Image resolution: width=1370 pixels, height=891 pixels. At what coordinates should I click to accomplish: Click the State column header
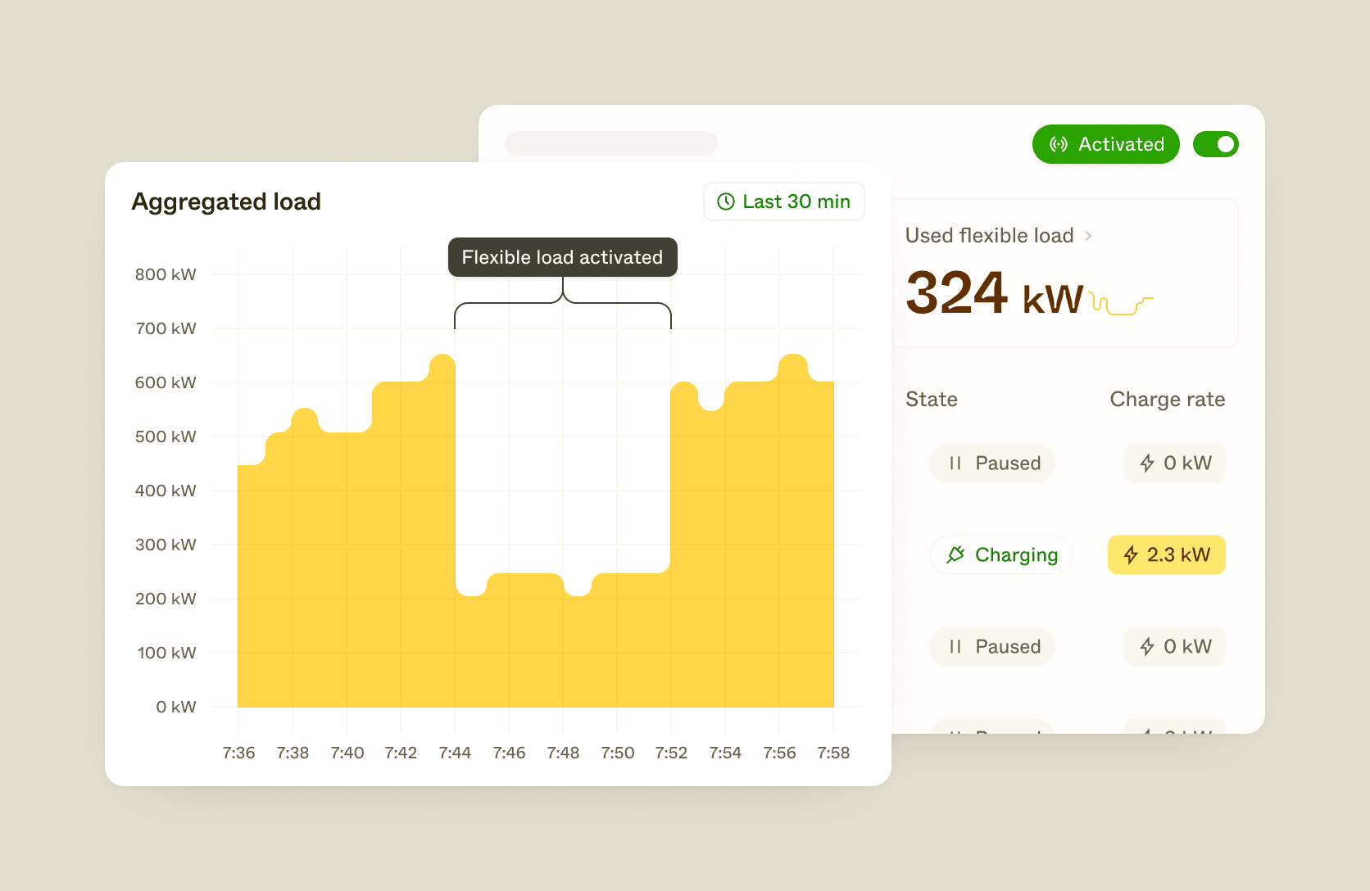click(932, 399)
